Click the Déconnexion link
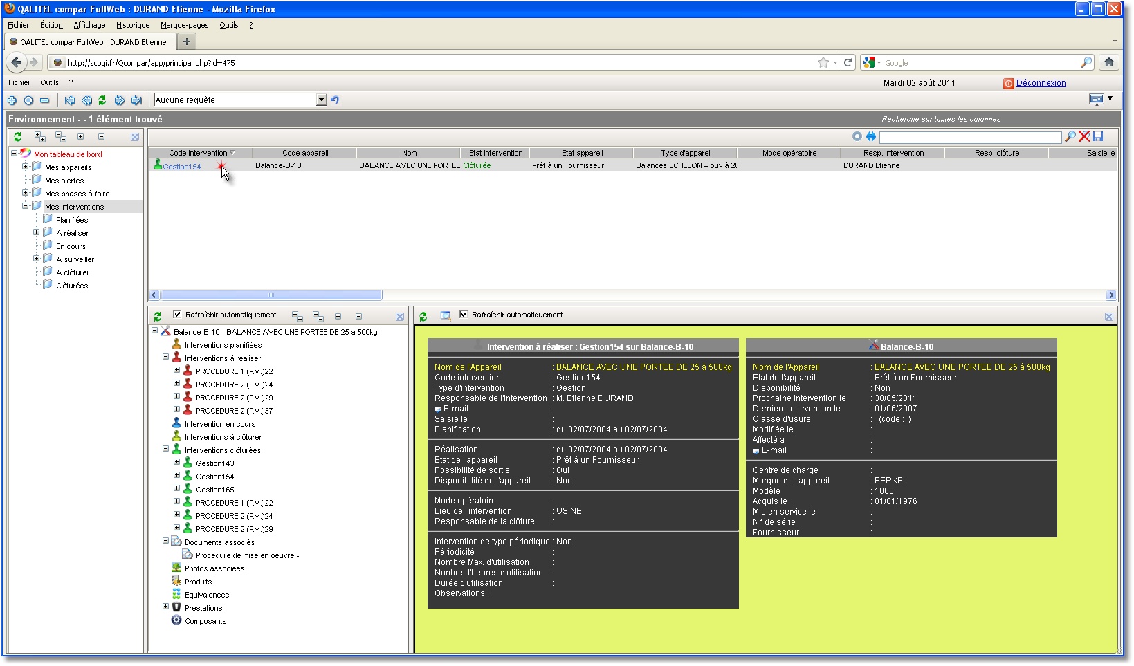 [x=1041, y=83]
